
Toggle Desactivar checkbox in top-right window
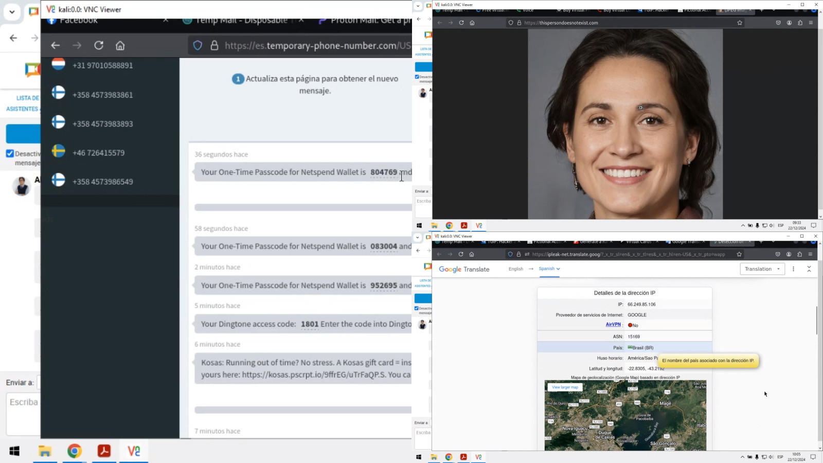[417, 77]
